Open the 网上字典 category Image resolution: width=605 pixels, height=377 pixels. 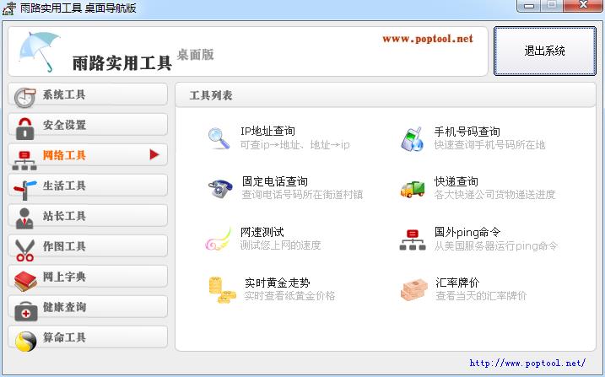[88, 277]
